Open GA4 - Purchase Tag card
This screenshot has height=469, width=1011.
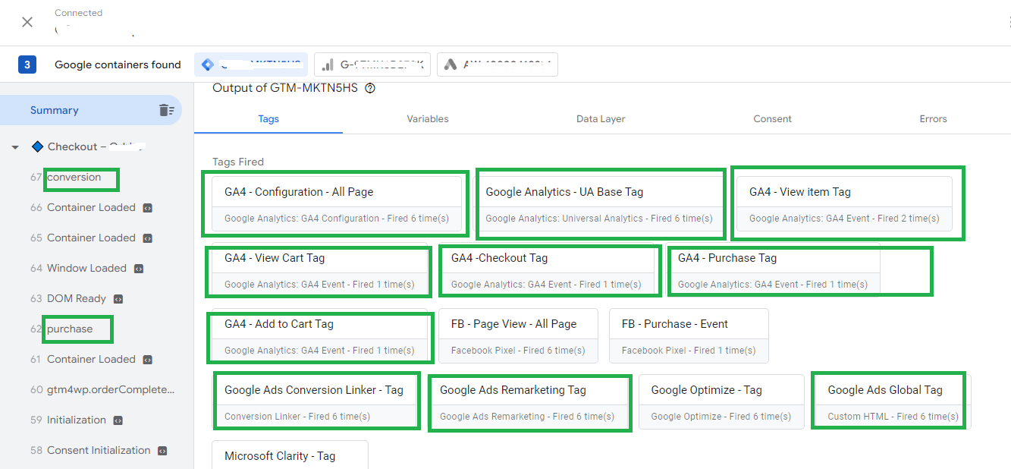[x=773, y=270]
